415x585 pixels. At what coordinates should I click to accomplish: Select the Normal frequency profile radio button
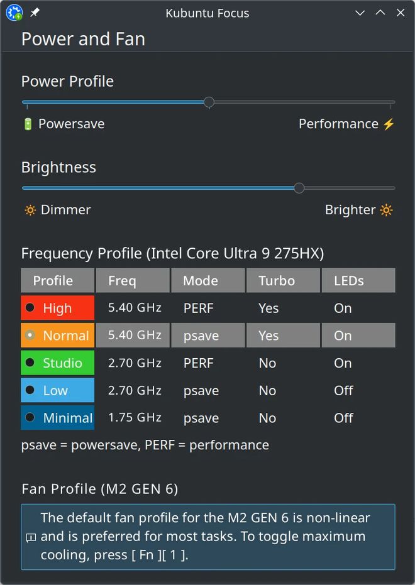[30, 336]
